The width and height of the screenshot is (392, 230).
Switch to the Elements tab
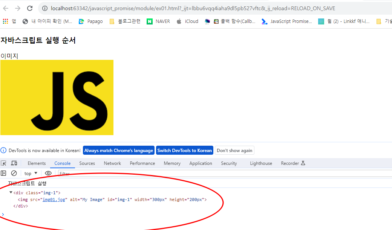(37, 163)
